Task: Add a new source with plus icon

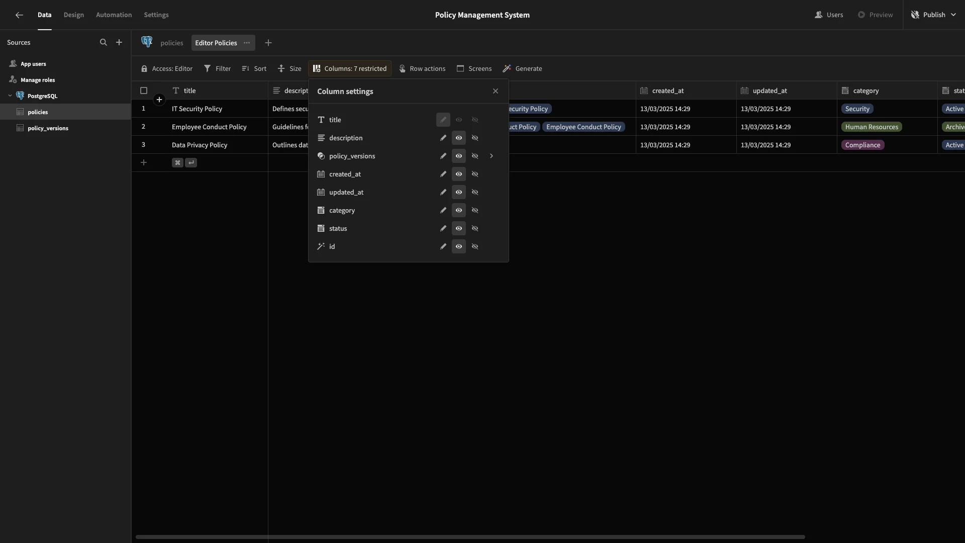Action: pyautogui.click(x=119, y=42)
